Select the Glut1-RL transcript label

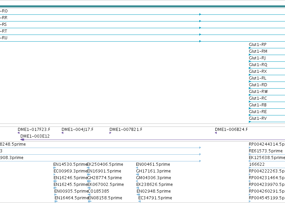[x=258, y=78]
